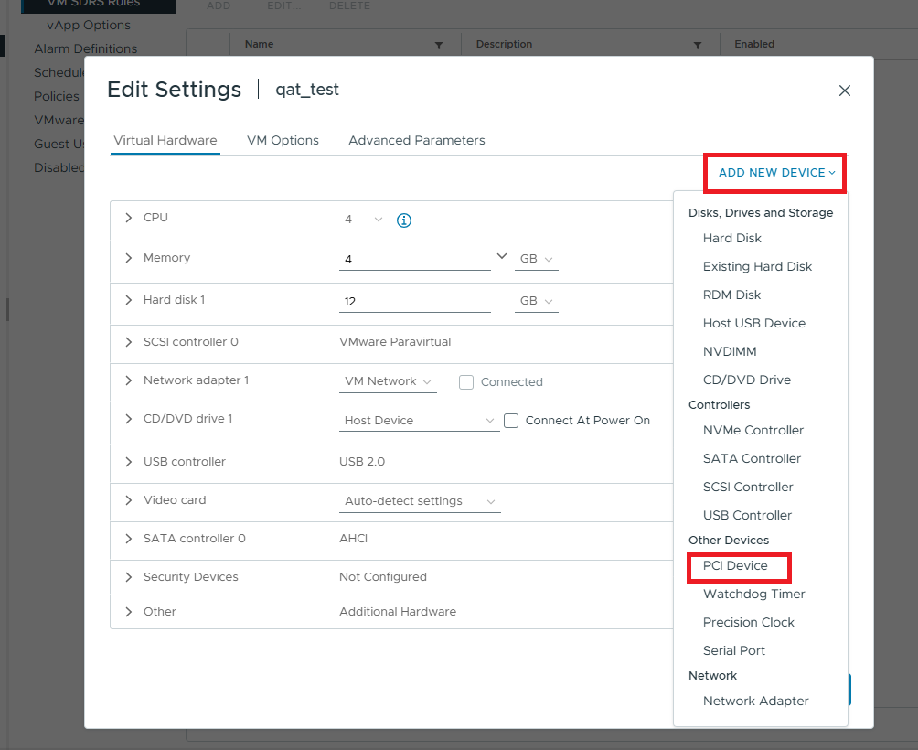Close the Edit Settings dialog
This screenshot has width=918, height=750.
point(845,91)
